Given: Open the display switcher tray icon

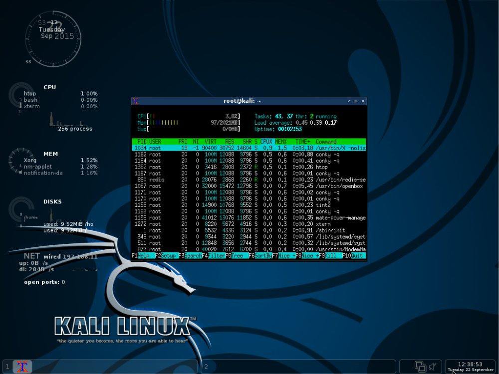Looking at the screenshot, I should click(x=420, y=367).
